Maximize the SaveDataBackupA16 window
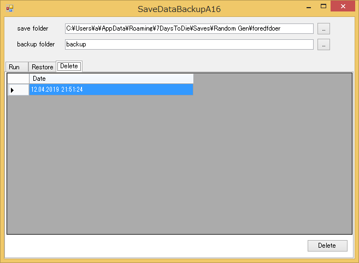This screenshot has height=263, width=359. tap(323, 7)
